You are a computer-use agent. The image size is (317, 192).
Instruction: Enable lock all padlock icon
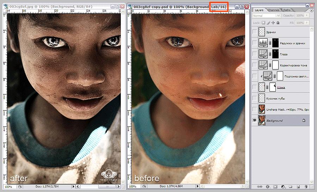pyautogui.click(x=278, y=23)
